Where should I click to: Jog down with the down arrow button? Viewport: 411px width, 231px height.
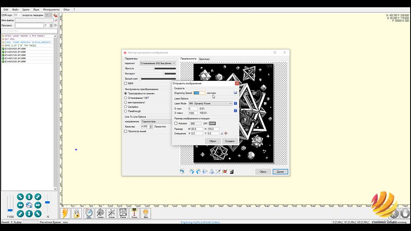[x=29, y=214]
